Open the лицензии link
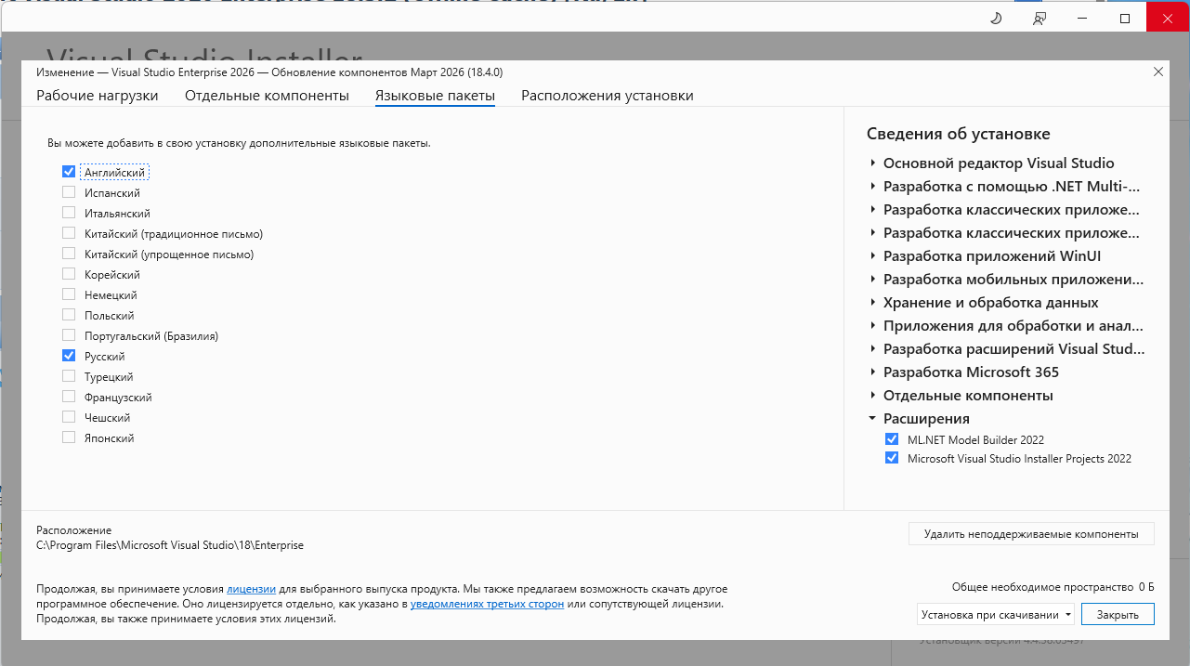The height and width of the screenshot is (666, 1190). [x=252, y=589]
